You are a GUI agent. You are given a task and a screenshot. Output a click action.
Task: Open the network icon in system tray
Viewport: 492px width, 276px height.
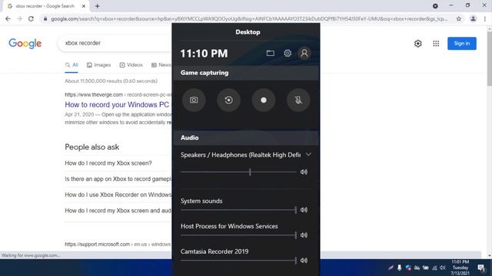(x=434, y=268)
